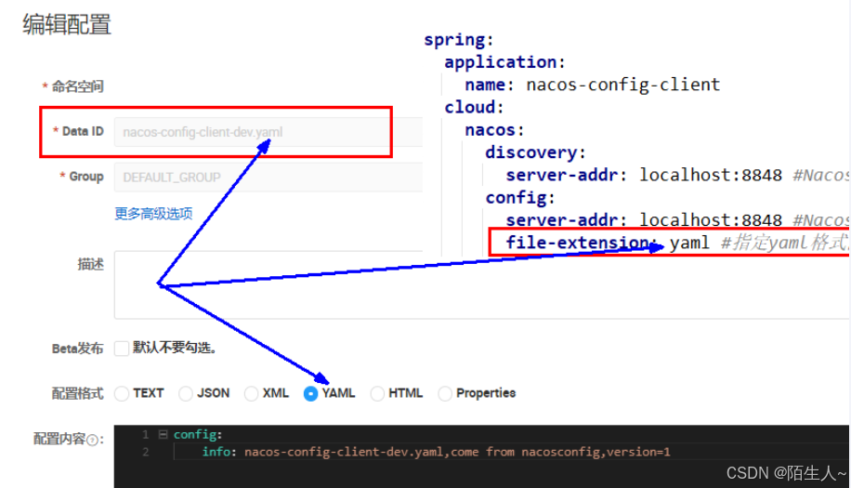851x488 pixels.
Task: Select the JSON format radio button
Action: 186,393
